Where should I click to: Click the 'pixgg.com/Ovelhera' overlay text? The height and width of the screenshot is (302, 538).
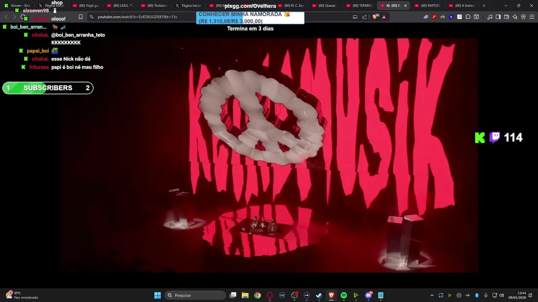(250, 6)
